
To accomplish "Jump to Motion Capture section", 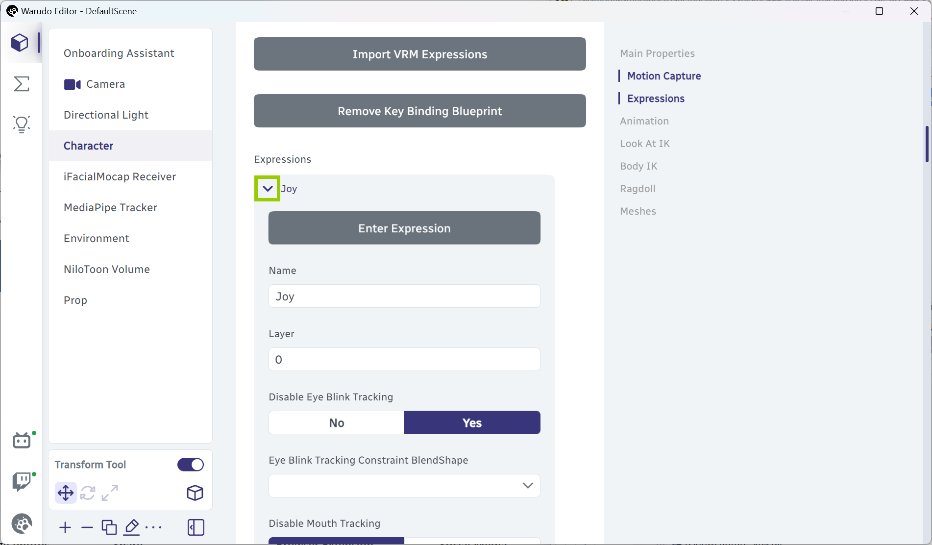I will tap(664, 76).
